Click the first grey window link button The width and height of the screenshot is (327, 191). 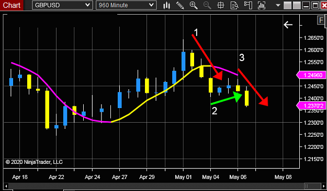tap(287, 5)
